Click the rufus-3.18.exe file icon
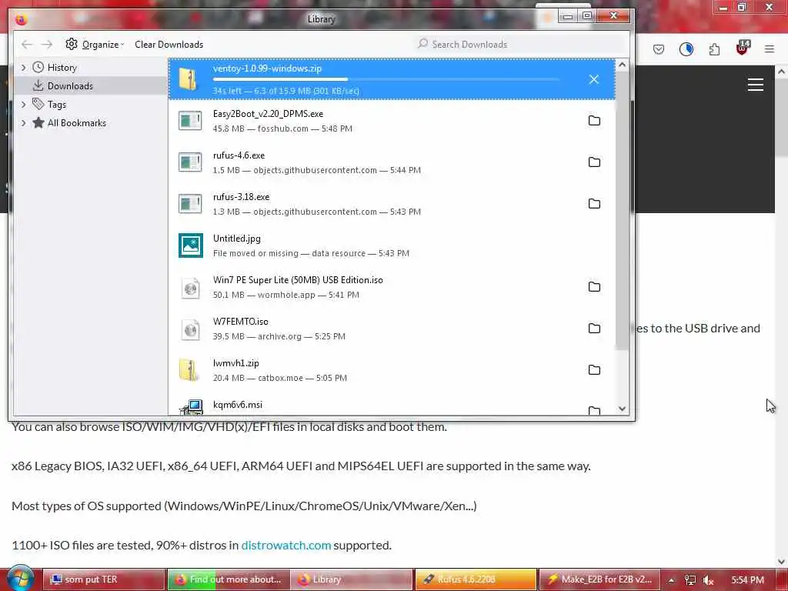 coord(191,203)
